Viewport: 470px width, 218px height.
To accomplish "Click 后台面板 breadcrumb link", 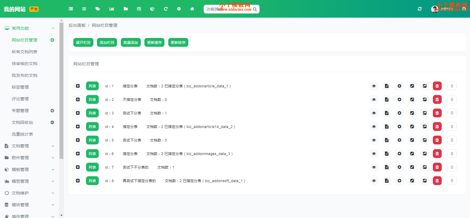I will 77,25.
